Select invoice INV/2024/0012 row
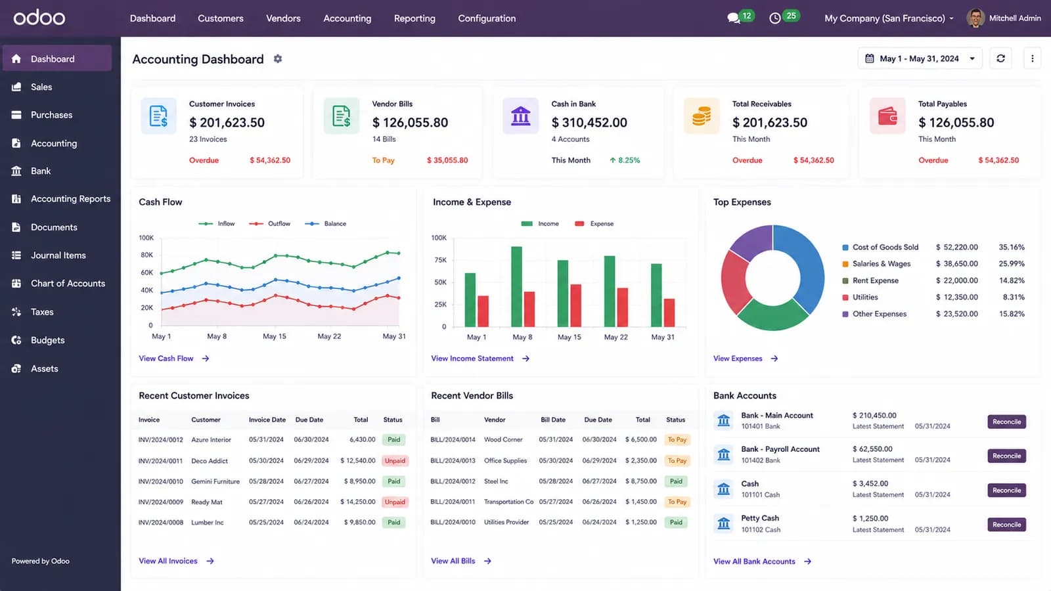The image size is (1051, 591). (x=273, y=440)
